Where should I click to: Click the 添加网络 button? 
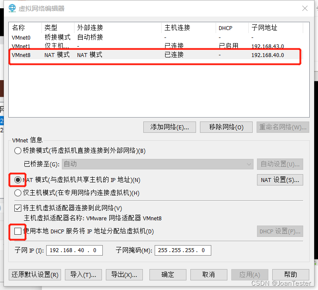[x=169, y=127]
